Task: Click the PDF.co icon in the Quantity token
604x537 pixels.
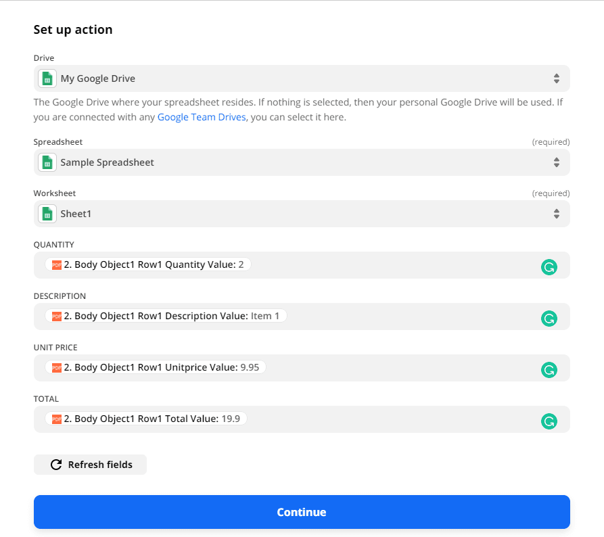Action: pyautogui.click(x=57, y=264)
